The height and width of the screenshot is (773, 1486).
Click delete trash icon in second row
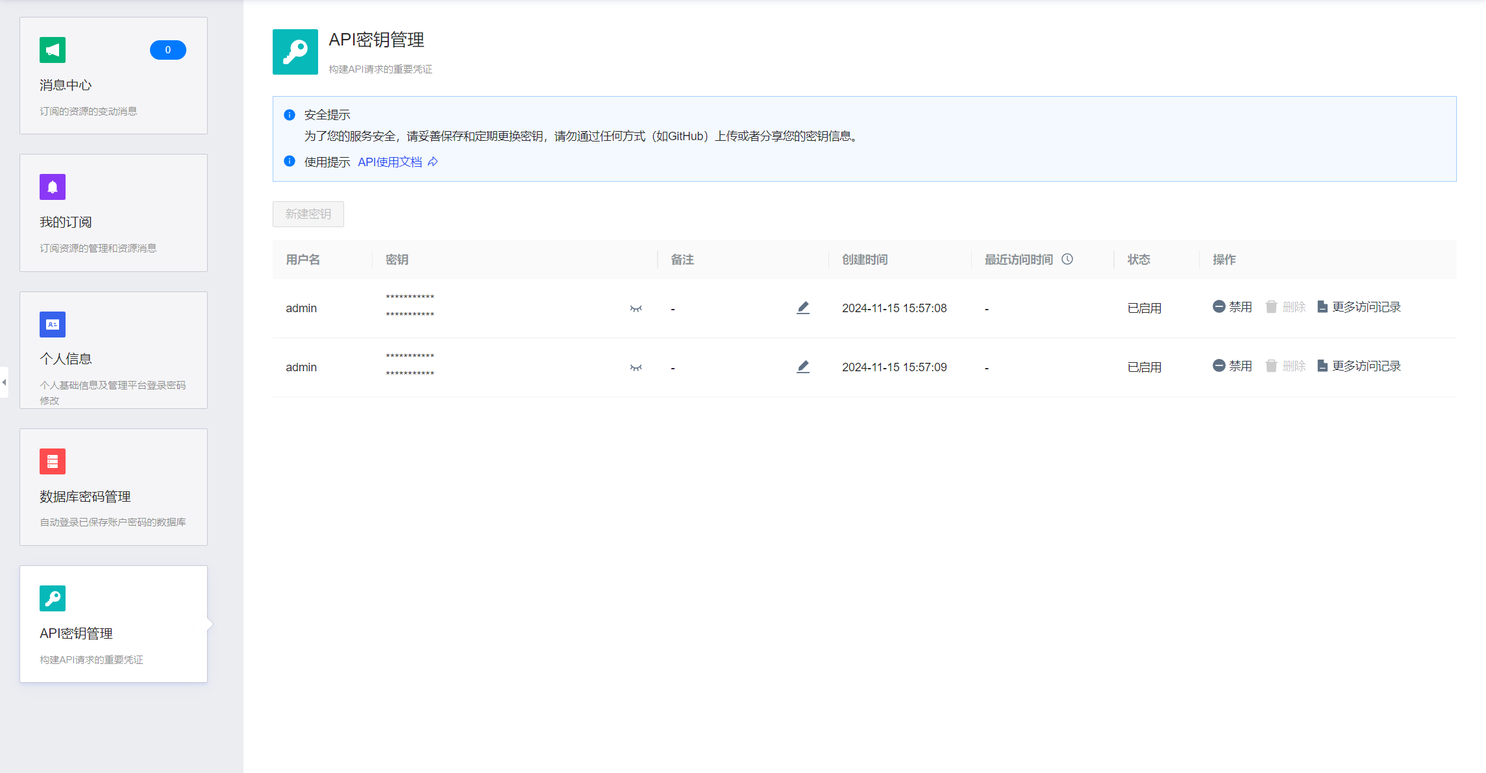(1272, 366)
